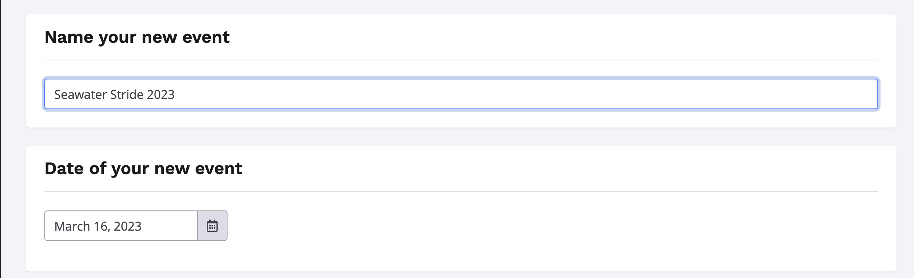Click the word March in date field
914x278 pixels.
pyautogui.click(x=72, y=226)
